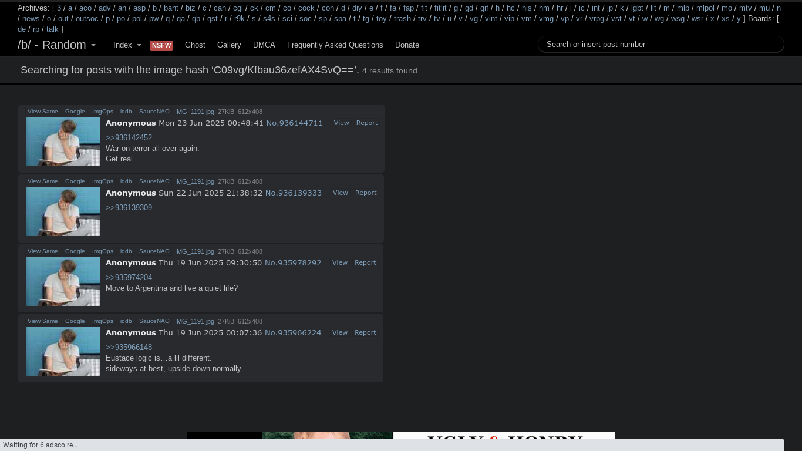Go to the Gallery page
Screen dimensions: 802x451
point(229,45)
